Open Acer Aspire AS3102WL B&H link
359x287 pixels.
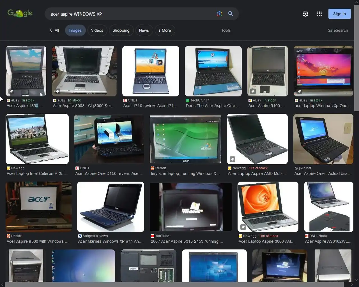(328, 241)
